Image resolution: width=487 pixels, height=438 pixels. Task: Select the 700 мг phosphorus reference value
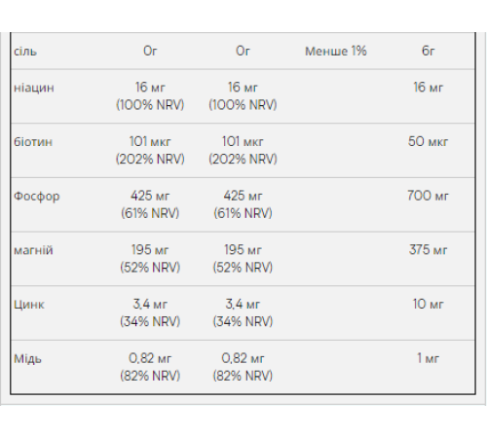(428, 196)
